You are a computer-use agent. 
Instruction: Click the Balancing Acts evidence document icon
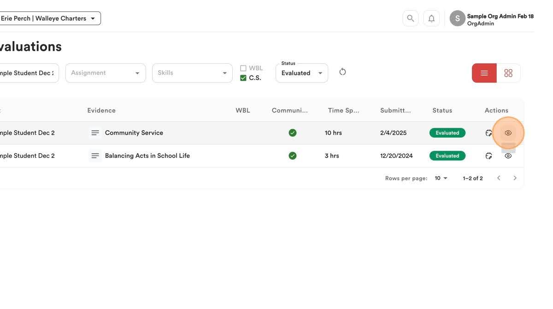tap(95, 156)
